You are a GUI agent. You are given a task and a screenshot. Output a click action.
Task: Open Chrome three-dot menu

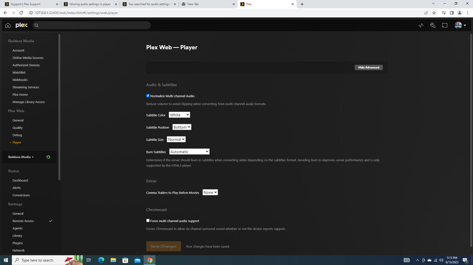coord(467,12)
